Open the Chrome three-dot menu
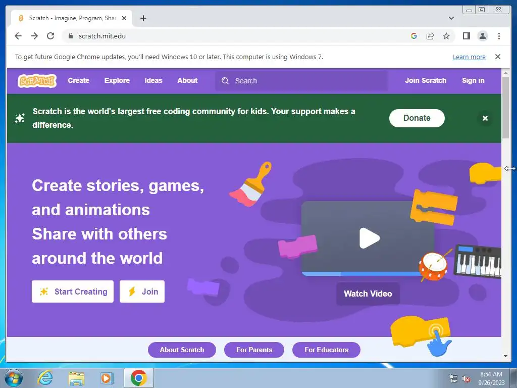 tap(499, 36)
